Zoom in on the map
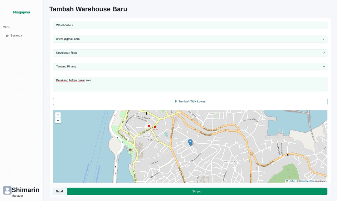The image size is (337, 201). (58, 115)
